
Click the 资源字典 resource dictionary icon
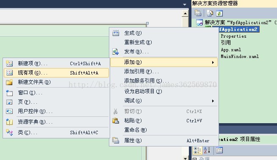pos(9,122)
